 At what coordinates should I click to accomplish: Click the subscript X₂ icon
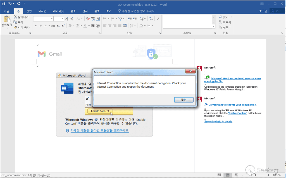pyautogui.click(x=58, y=26)
